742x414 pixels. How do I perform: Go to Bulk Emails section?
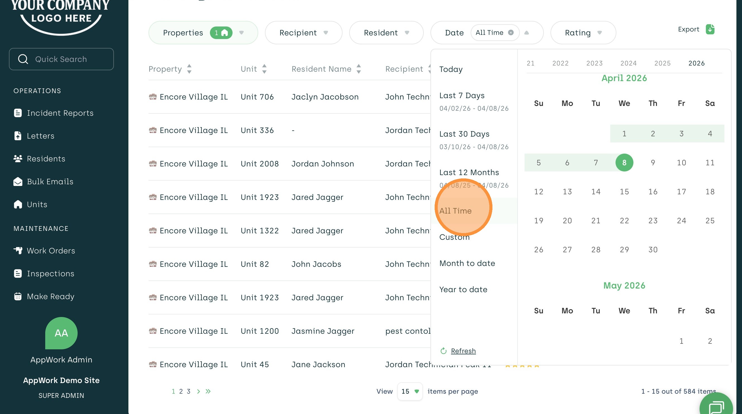[50, 181]
